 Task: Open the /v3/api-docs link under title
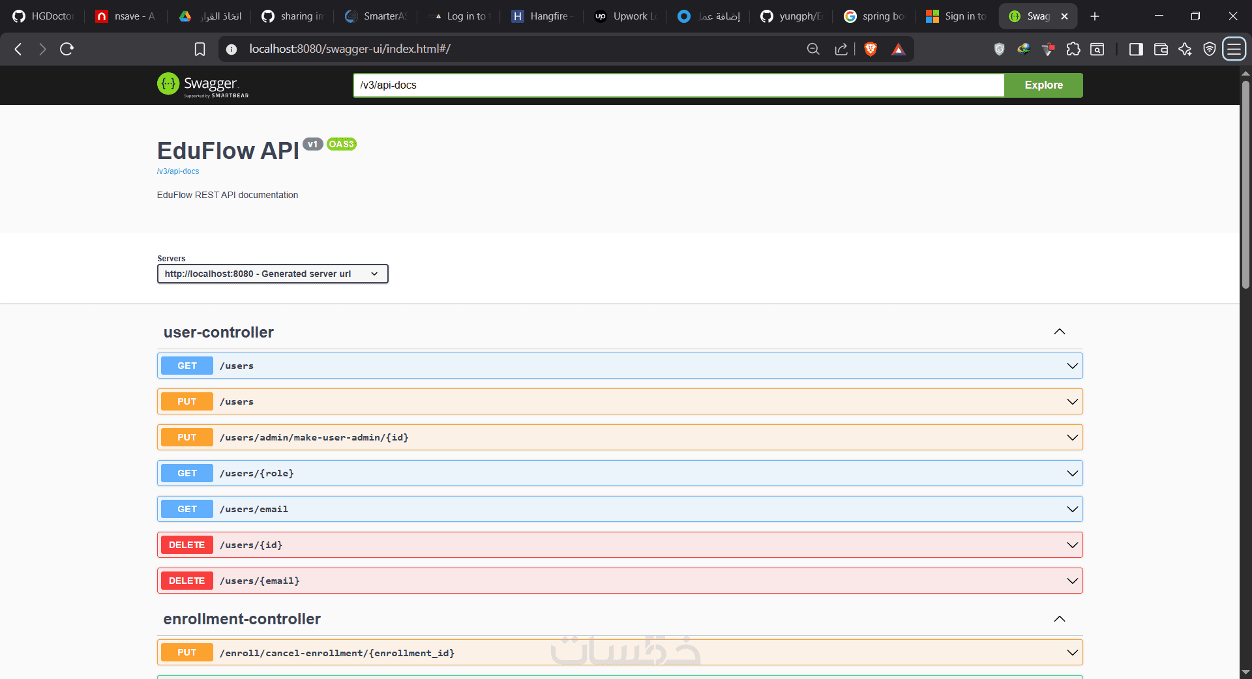[x=178, y=171]
